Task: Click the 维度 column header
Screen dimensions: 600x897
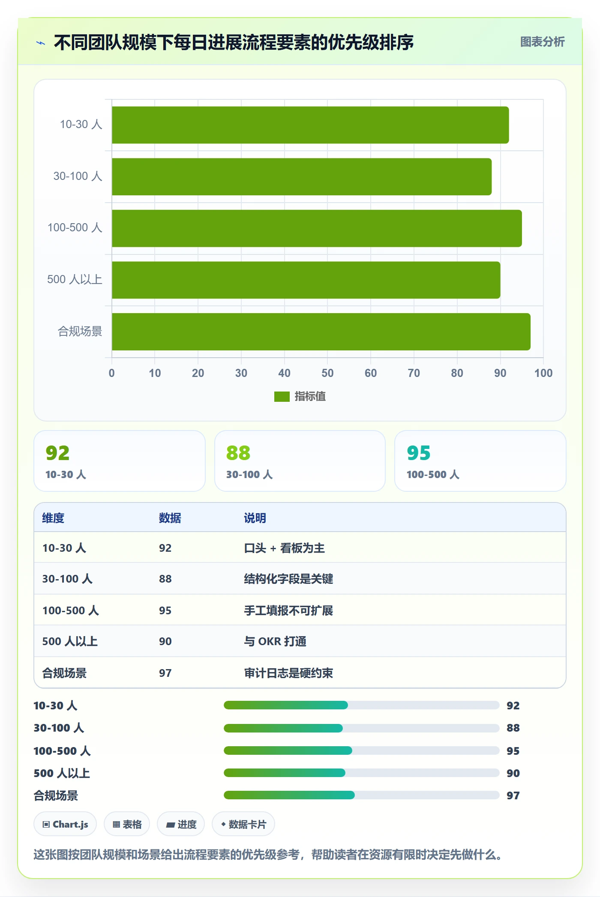Action: click(53, 518)
